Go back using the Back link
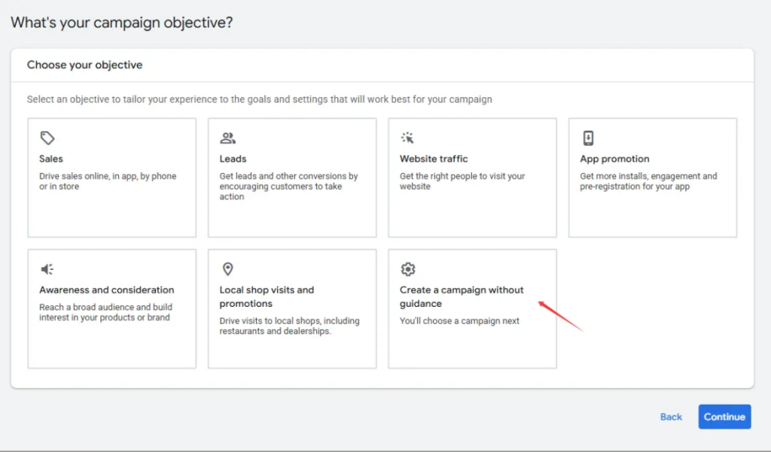Screen dimensions: 771x452 point(671,417)
